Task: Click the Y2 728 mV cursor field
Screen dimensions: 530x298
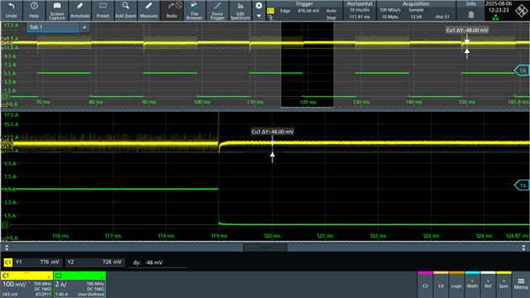Action: point(95,262)
